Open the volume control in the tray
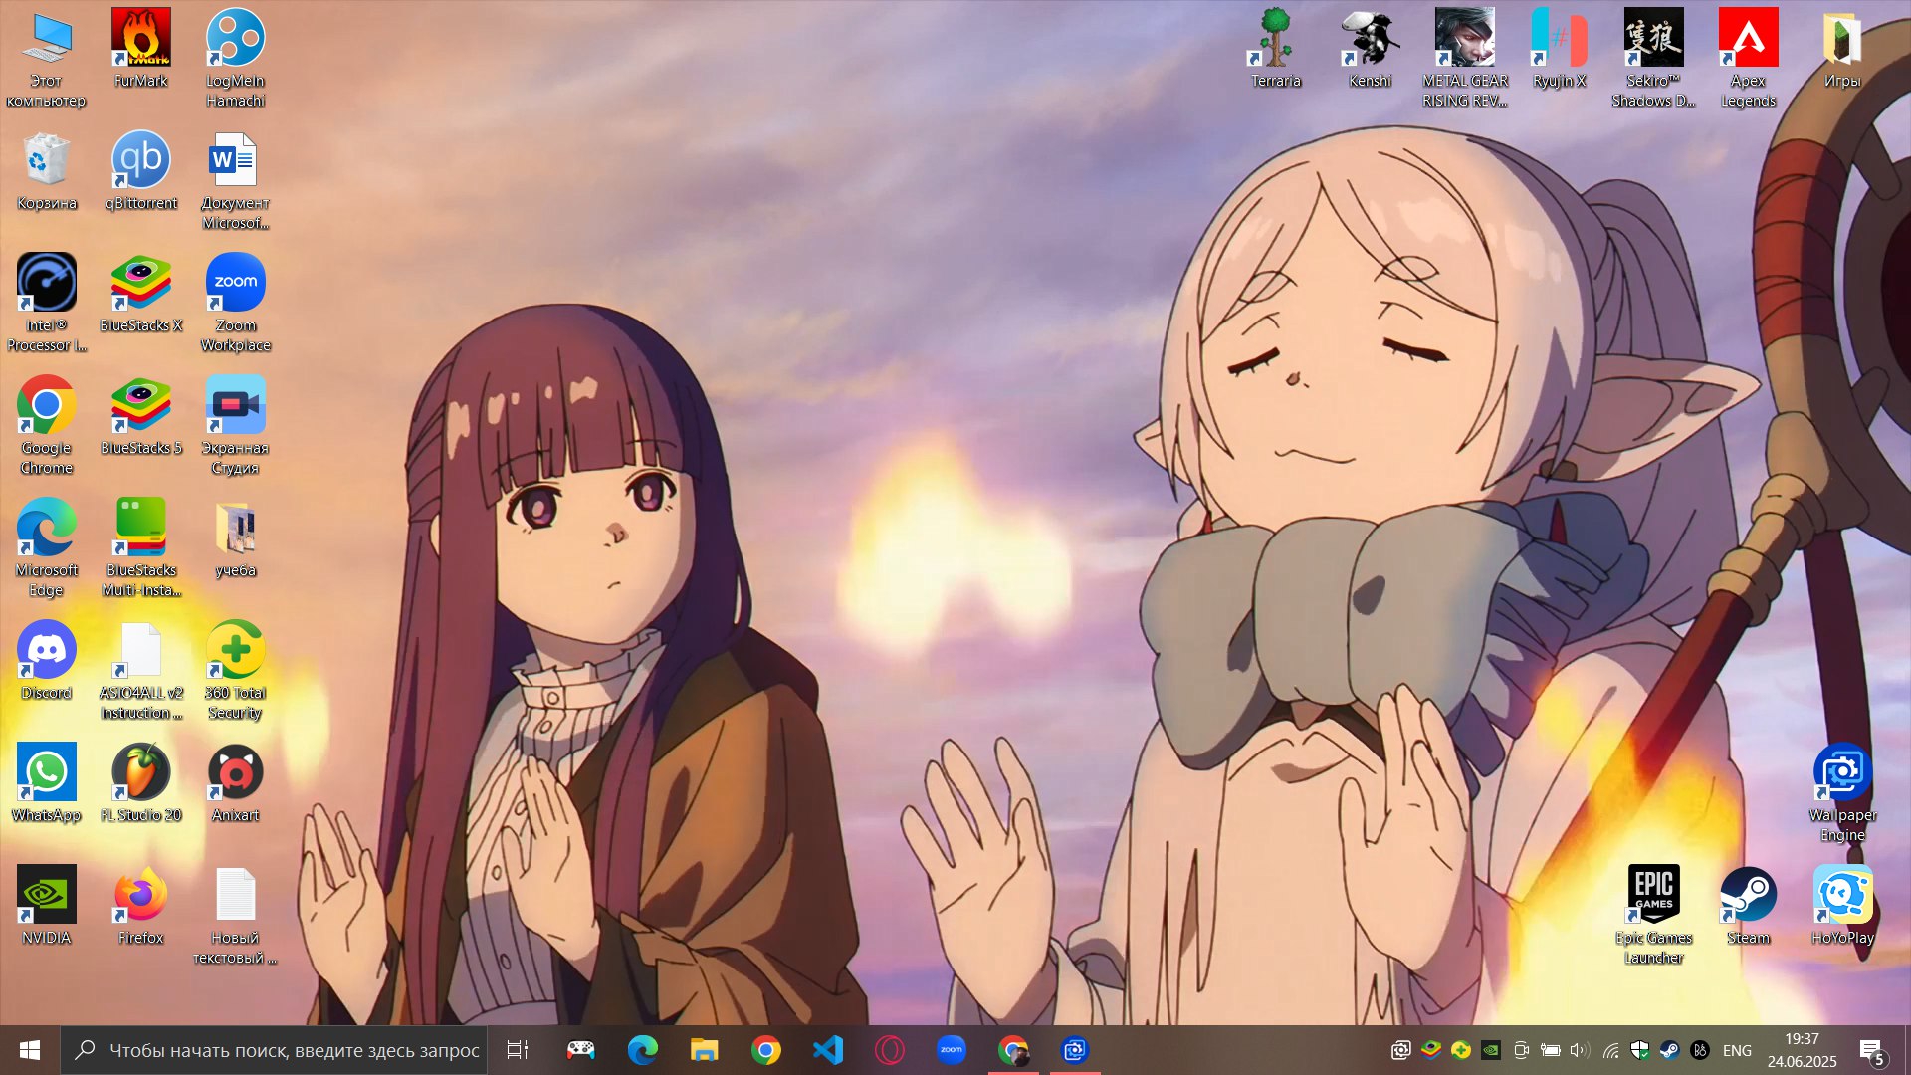Screen dimensions: 1911x1075 tap(1581, 1050)
